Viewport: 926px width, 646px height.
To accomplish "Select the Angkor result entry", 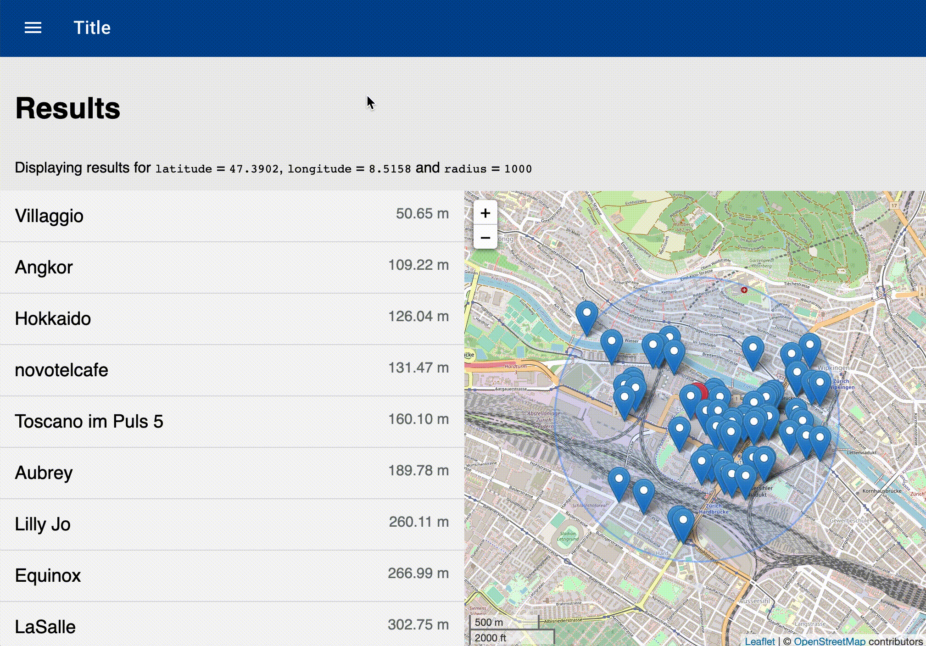I will pyautogui.click(x=232, y=267).
